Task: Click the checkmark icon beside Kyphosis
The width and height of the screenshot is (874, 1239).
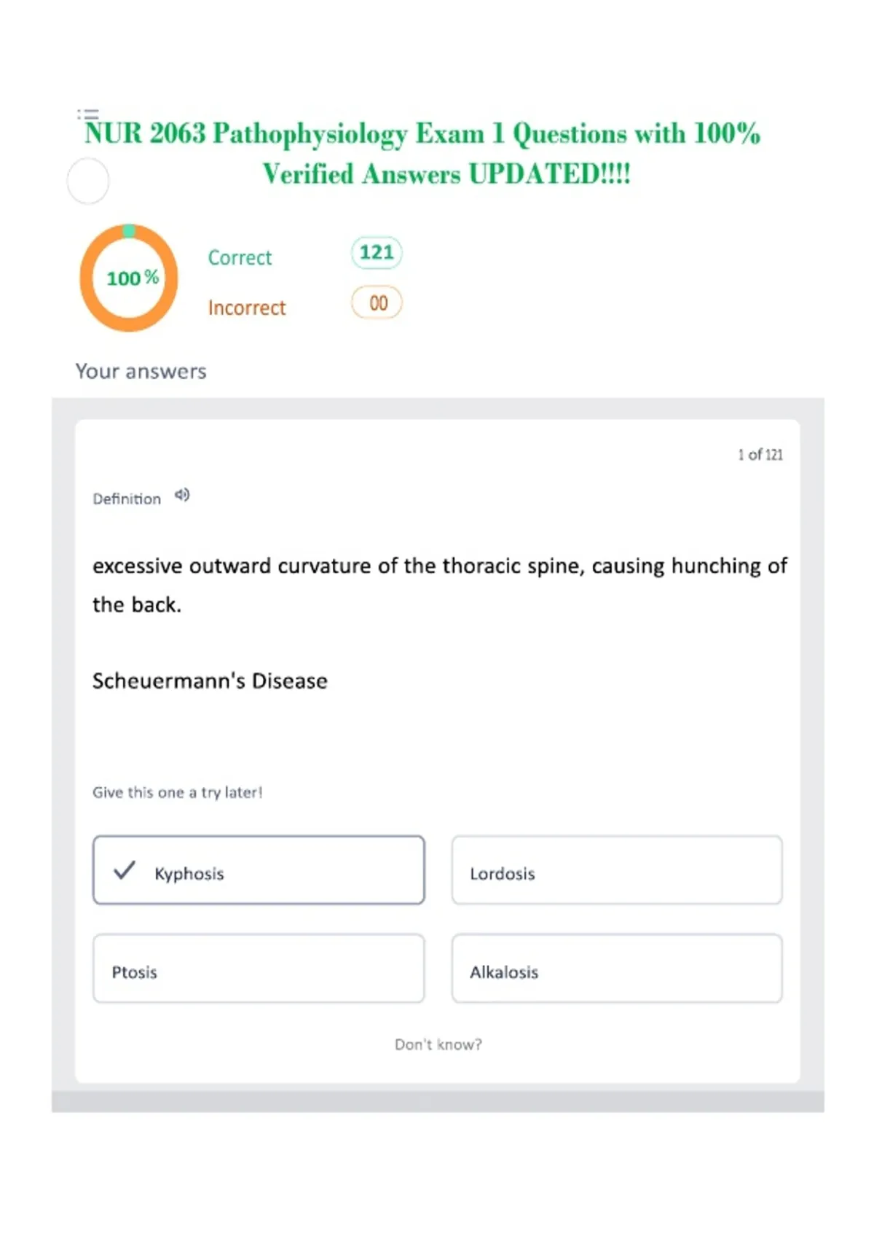Action: pyautogui.click(x=125, y=870)
